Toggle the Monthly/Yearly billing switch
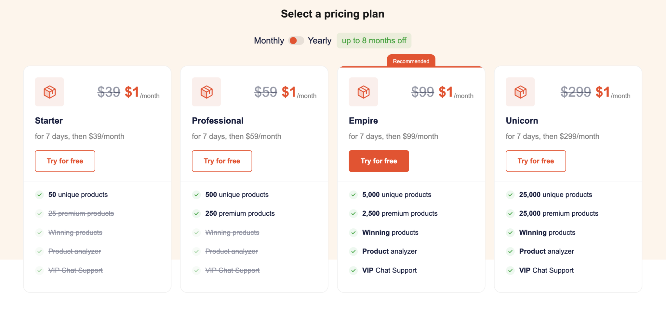This screenshot has height=309, width=666. click(x=296, y=41)
